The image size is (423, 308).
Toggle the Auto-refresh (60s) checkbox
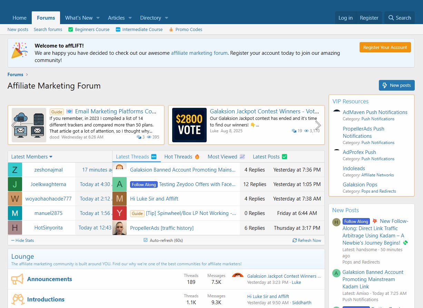146,240
